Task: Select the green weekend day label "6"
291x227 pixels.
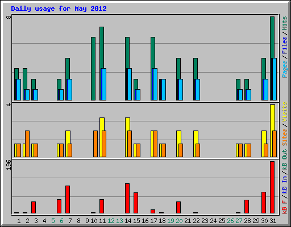Action: [x=61, y=221]
